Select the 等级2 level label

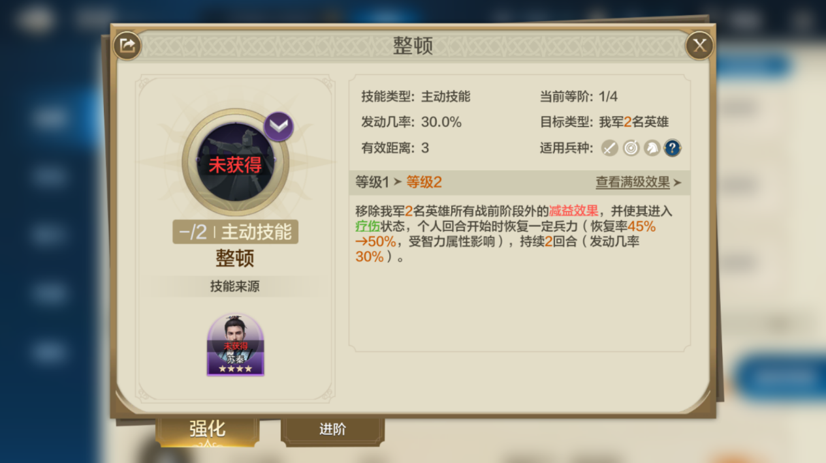coord(424,183)
